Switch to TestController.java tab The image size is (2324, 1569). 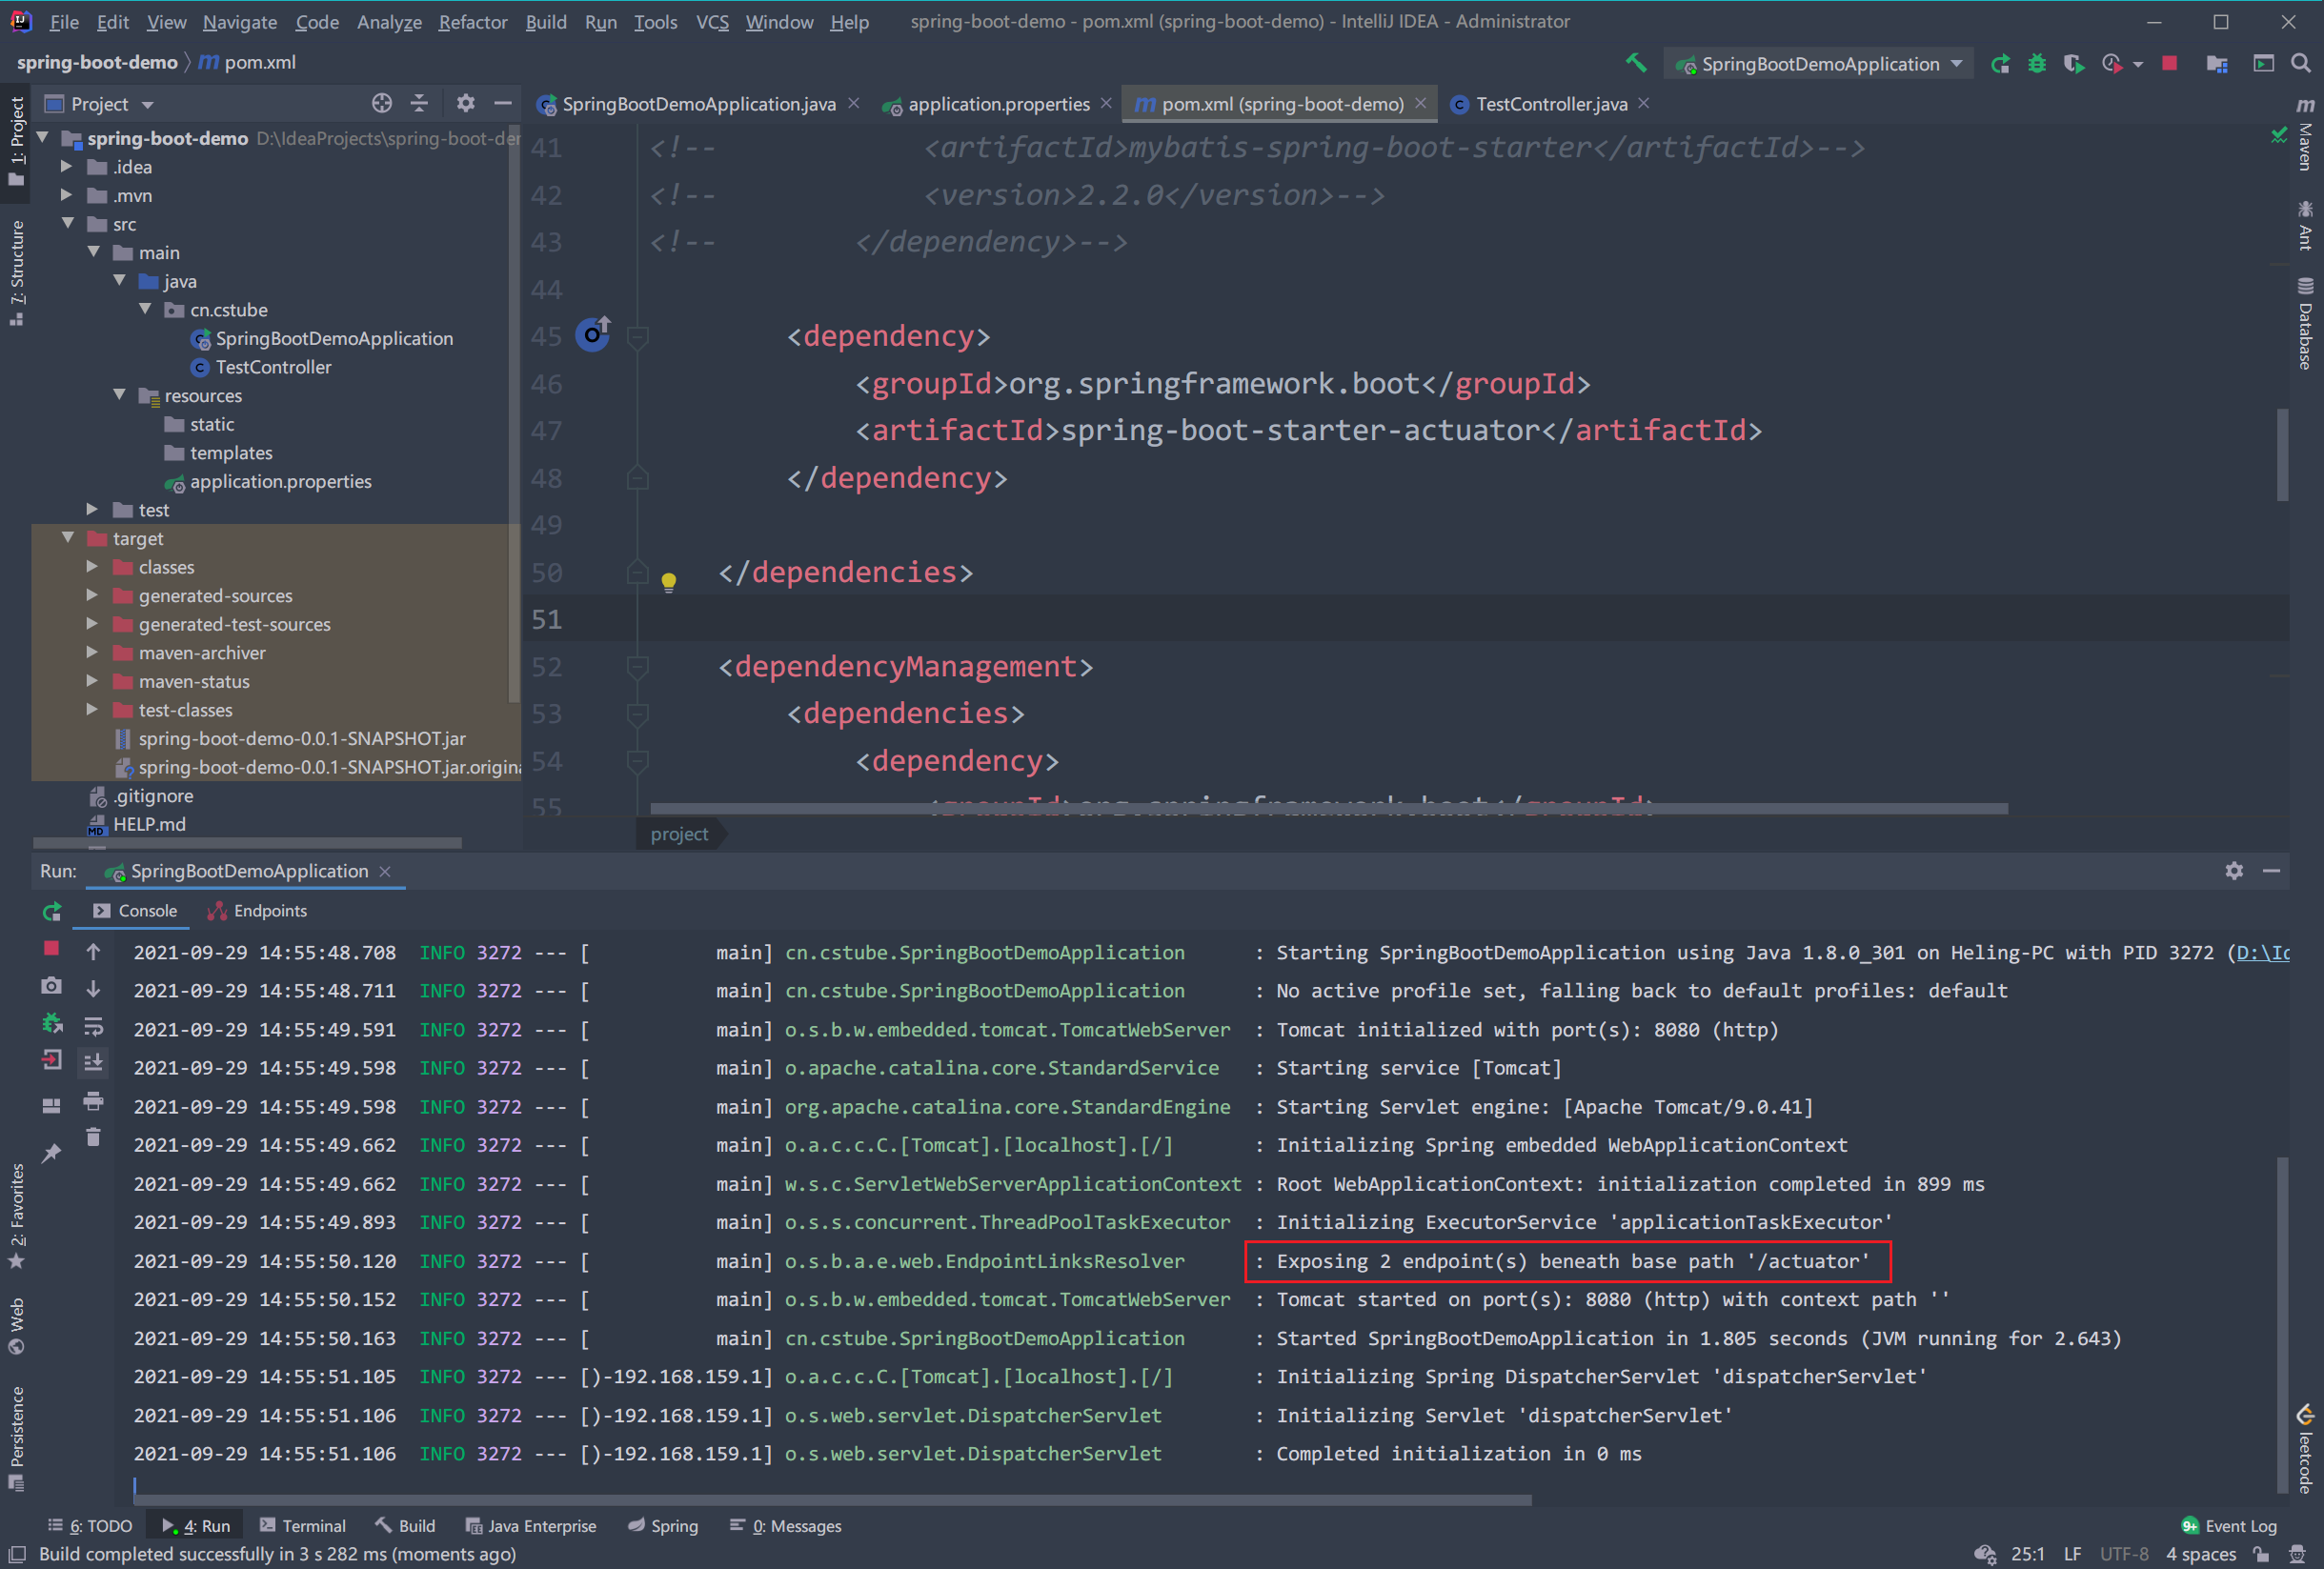click(1550, 103)
